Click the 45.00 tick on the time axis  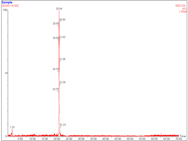point(118,139)
